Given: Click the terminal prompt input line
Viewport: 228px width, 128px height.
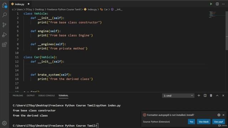Looking at the screenshot, I should (x=56, y=126).
